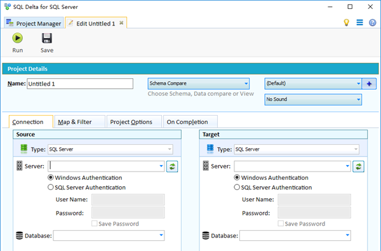Click the Target User Name field

point(314,200)
